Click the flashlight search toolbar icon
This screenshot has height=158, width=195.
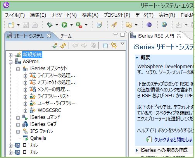pyautogui.click(x=114, y=25)
